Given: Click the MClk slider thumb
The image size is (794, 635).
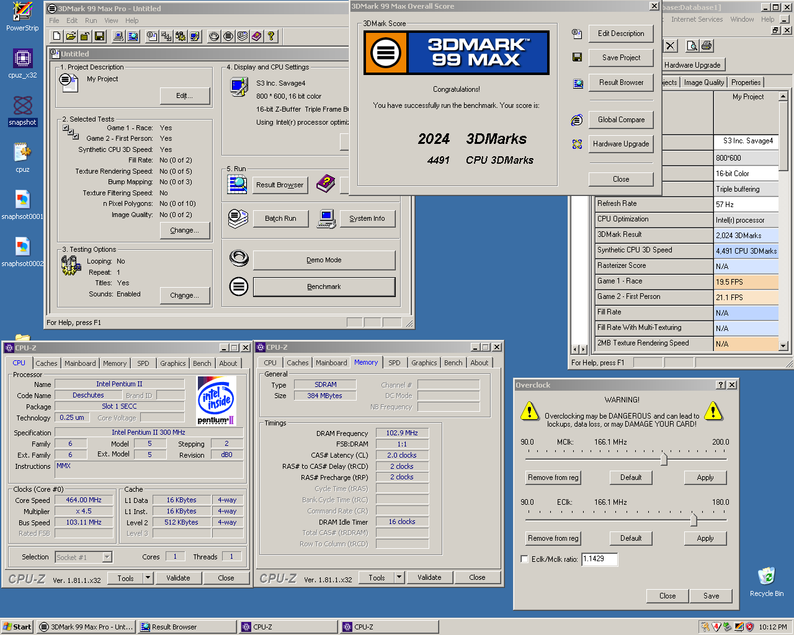Looking at the screenshot, I should (664, 460).
